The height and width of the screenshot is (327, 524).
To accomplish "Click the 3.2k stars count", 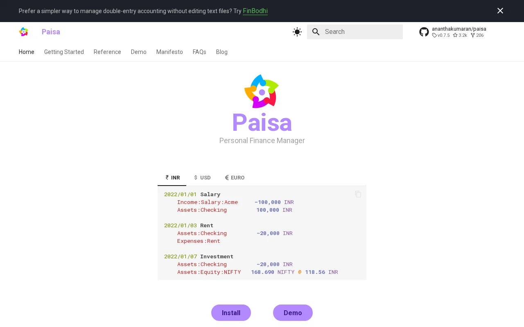I will 460,35.
